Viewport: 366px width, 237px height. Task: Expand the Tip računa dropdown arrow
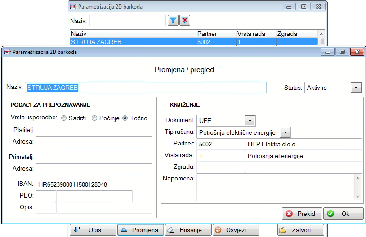[x=285, y=132]
